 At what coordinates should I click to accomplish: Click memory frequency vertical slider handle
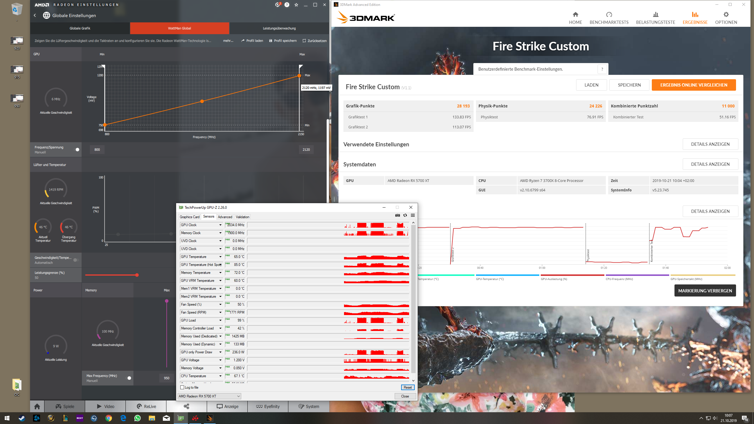click(167, 301)
